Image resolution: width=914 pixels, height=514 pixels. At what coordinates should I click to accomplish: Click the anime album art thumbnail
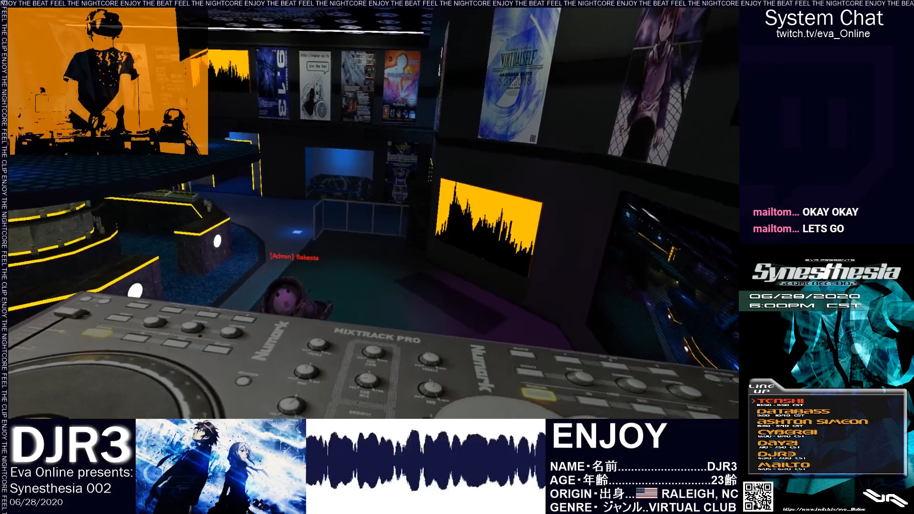(220, 466)
